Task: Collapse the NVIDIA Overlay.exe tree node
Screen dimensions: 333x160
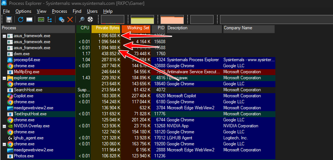Action: tap(4, 126)
